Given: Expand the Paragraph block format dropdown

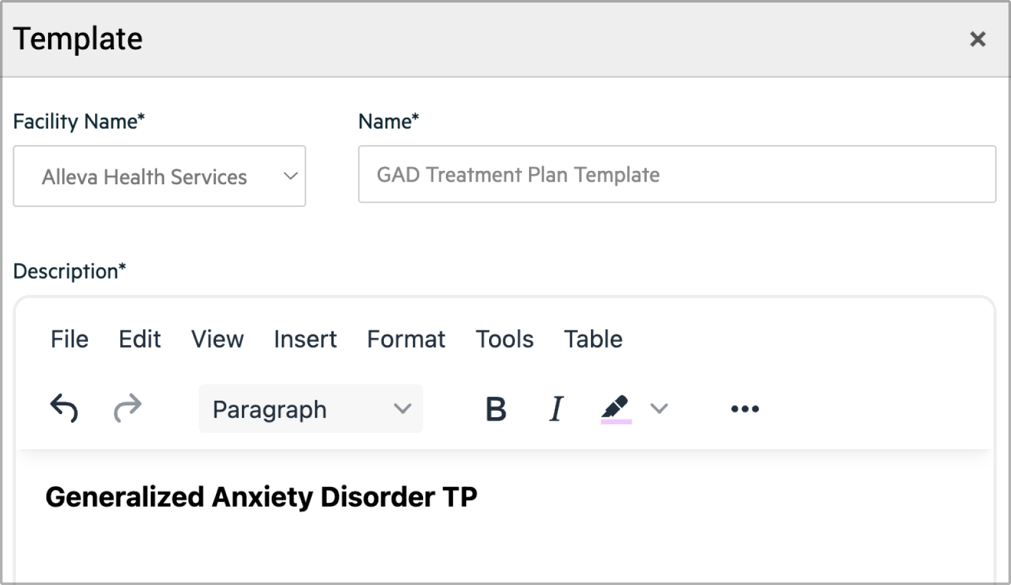Looking at the screenshot, I should tap(310, 409).
